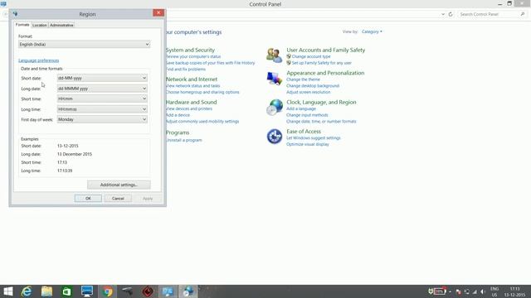This screenshot has height=298, width=531.
Task: Click Clock, Language, and Region globe icon
Action: (x=274, y=107)
